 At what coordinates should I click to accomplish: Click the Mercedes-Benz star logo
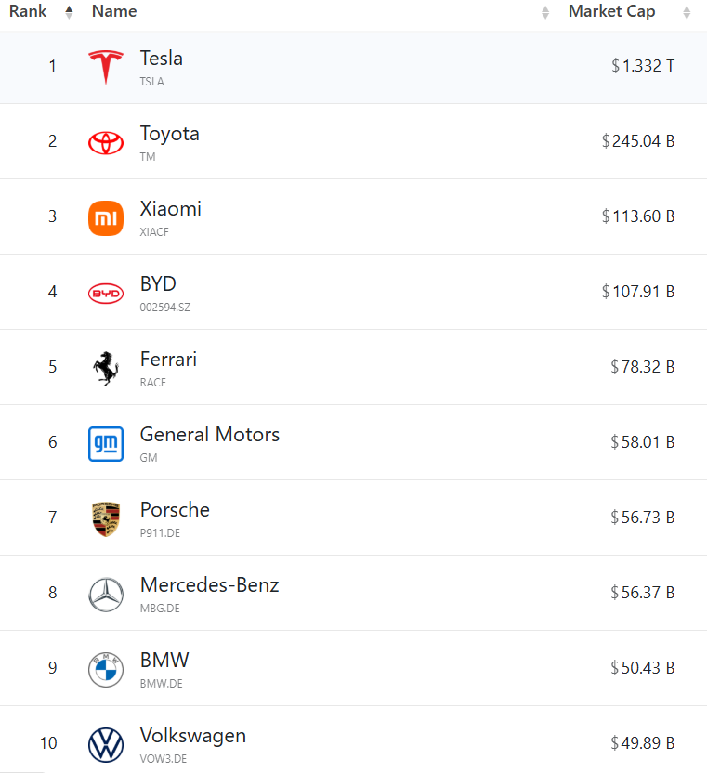pos(106,595)
